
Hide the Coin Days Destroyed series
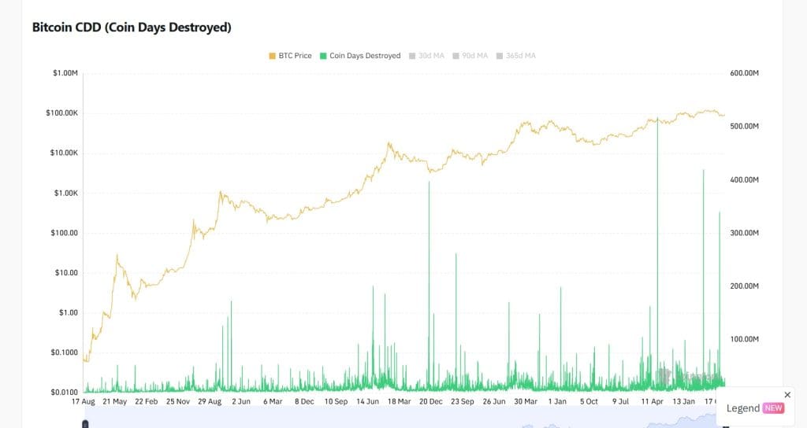click(x=365, y=56)
